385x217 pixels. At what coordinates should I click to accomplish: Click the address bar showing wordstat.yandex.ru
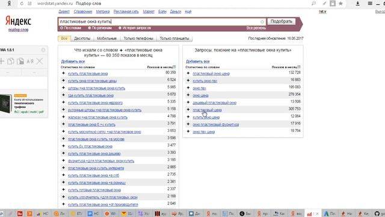click(x=55, y=4)
